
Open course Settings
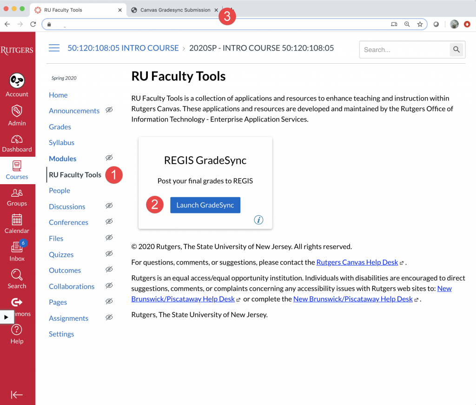click(x=61, y=334)
